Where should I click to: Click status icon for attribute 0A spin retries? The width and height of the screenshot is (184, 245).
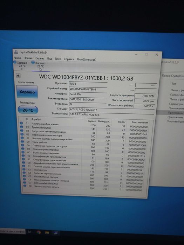[23, 145]
